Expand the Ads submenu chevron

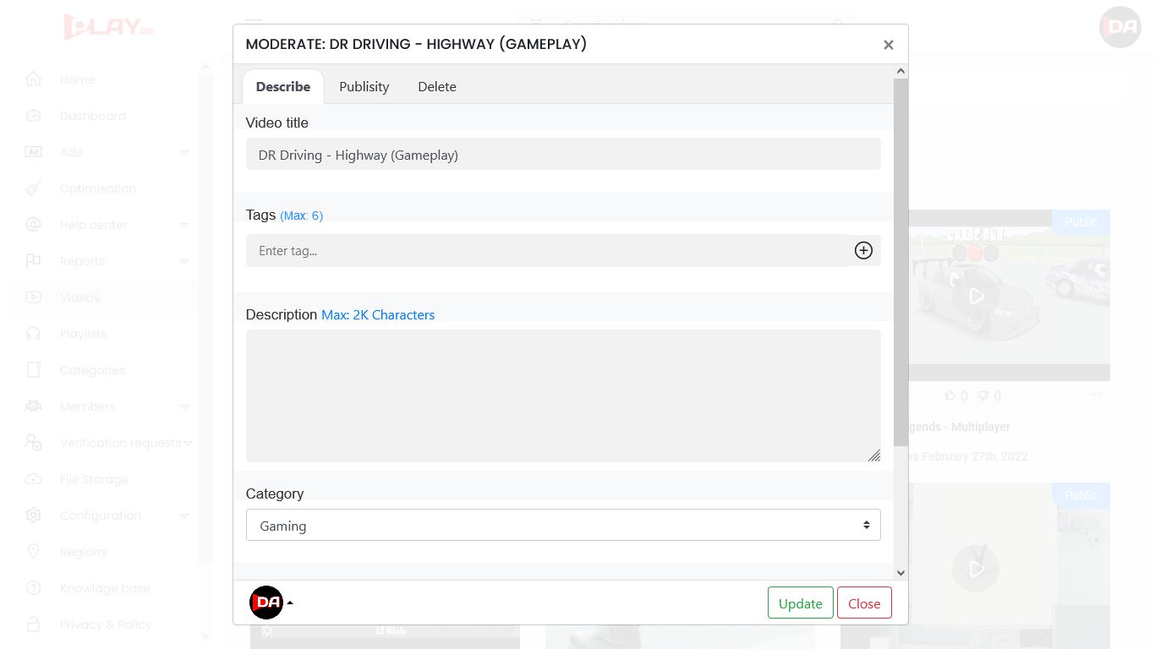[184, 152]
